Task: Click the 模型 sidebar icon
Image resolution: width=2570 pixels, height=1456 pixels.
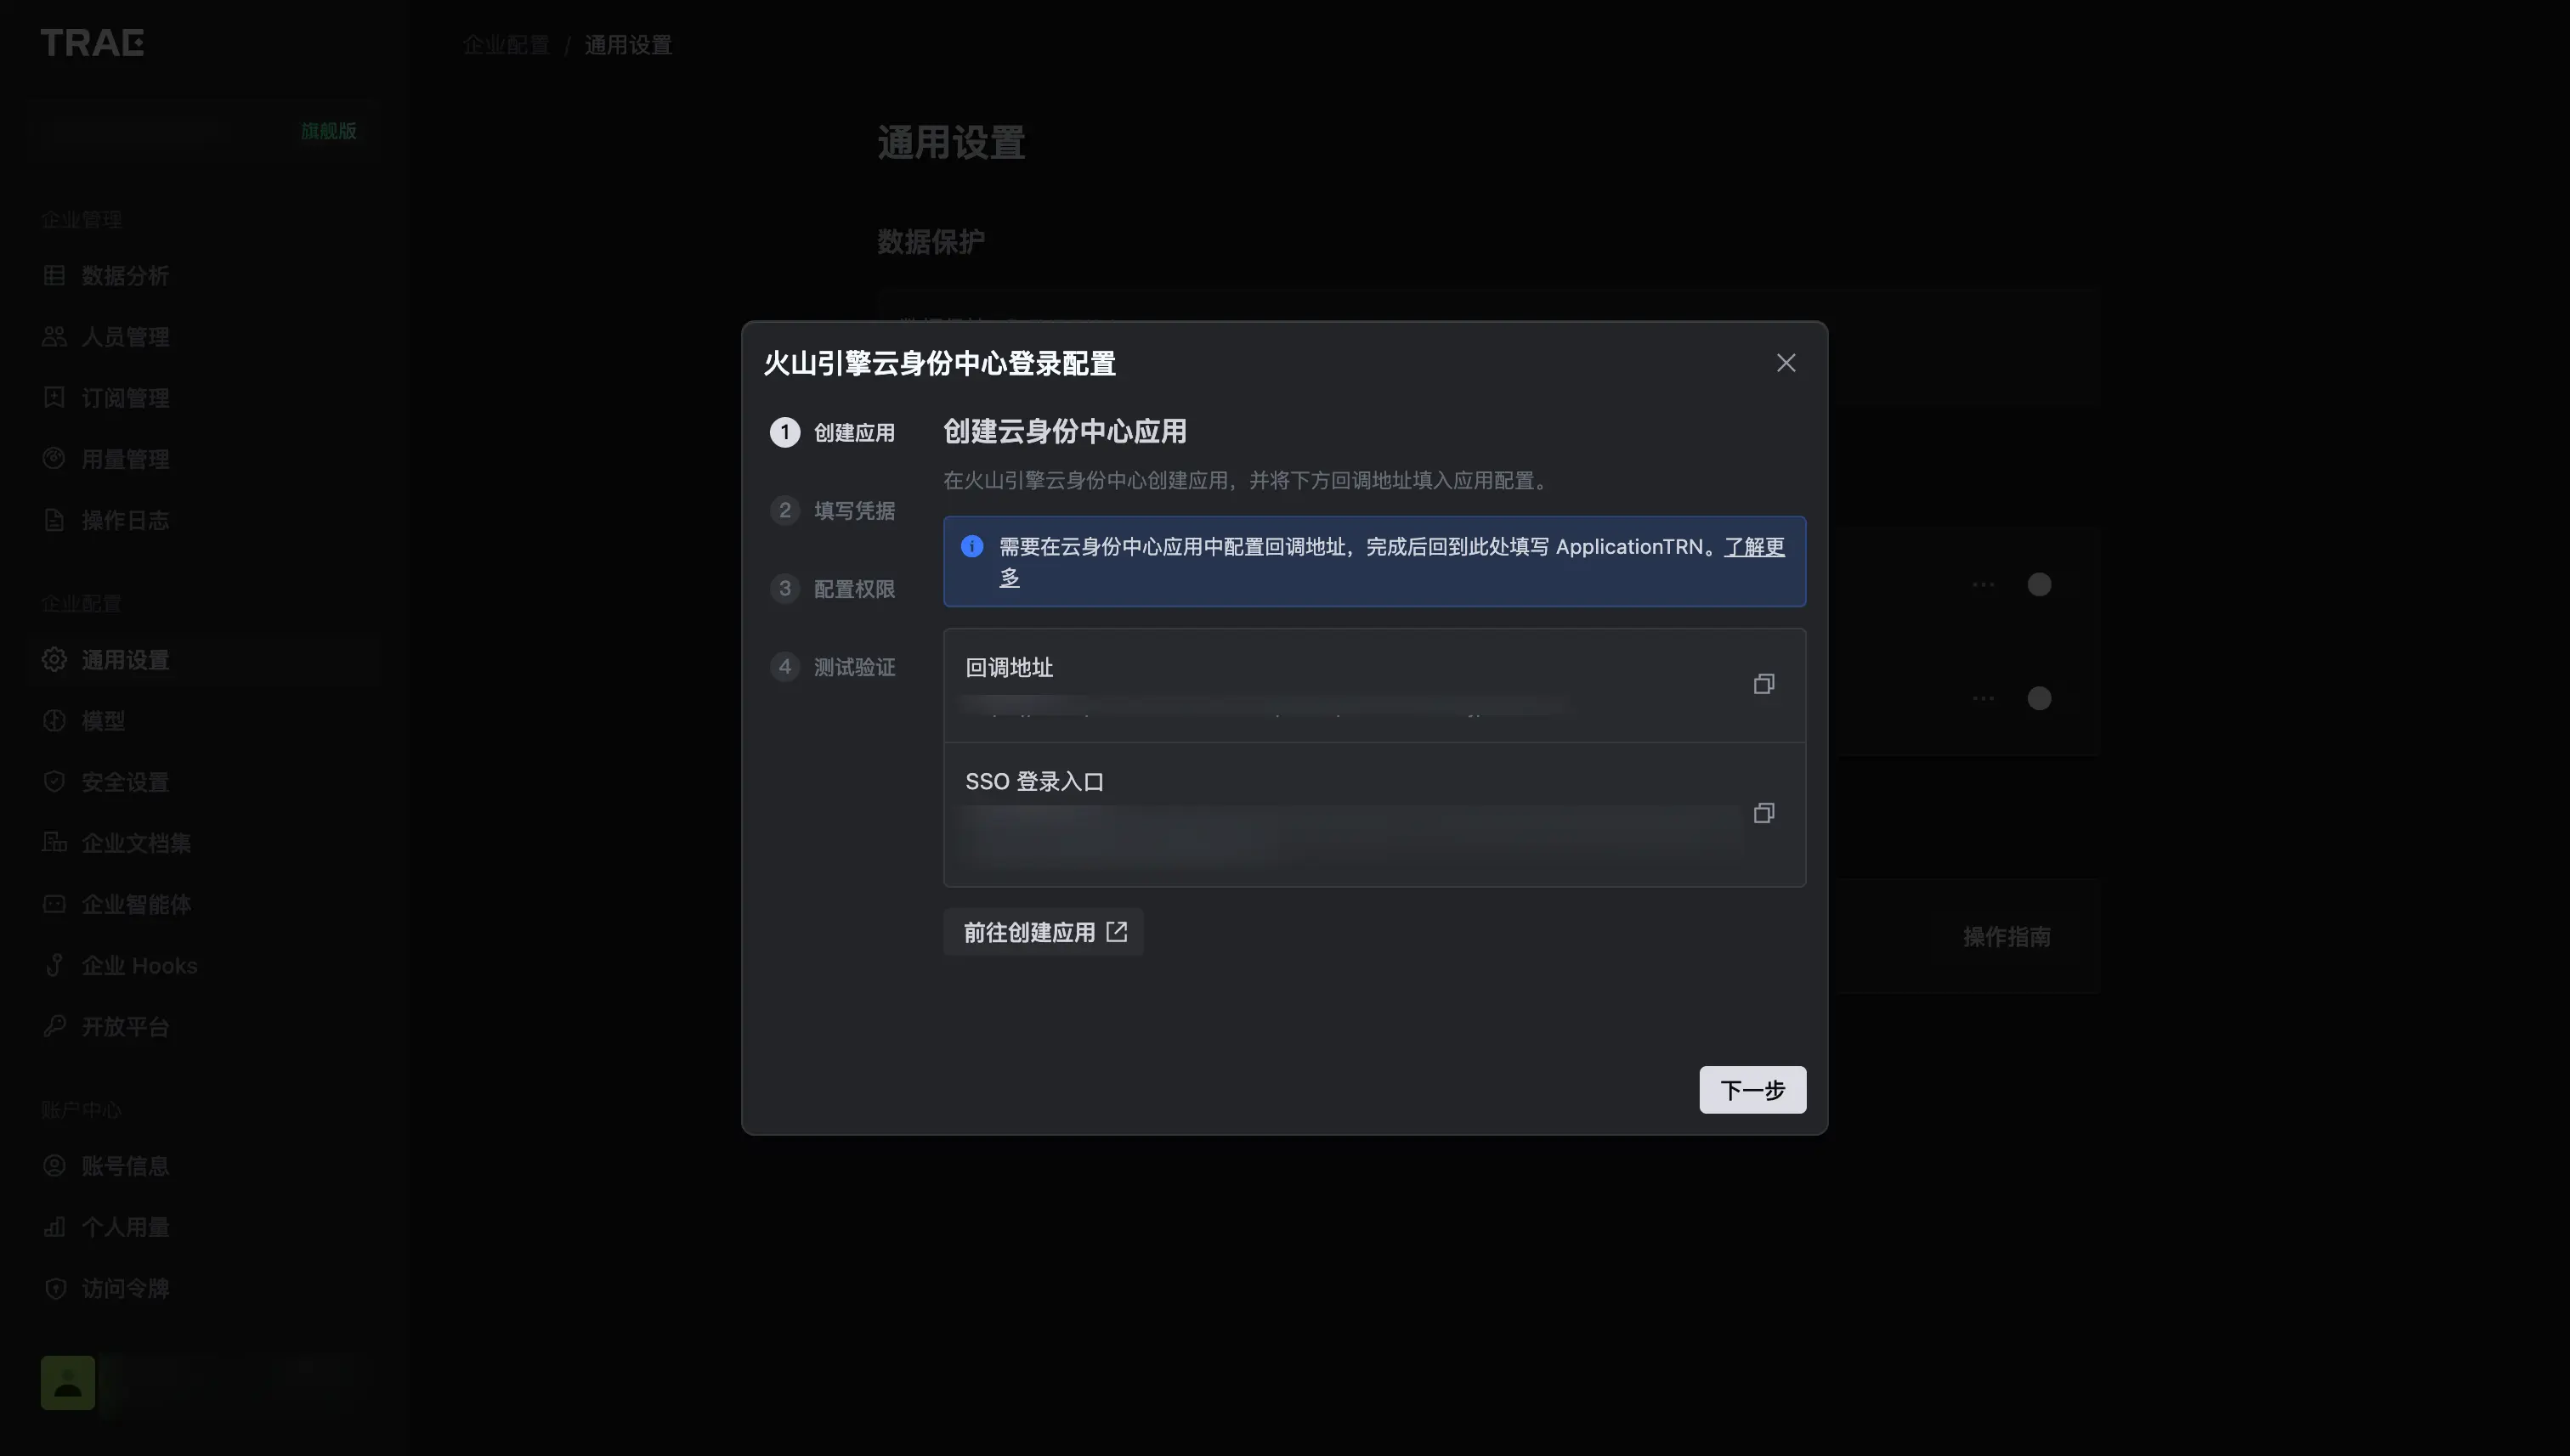Action: click(54, 721)
